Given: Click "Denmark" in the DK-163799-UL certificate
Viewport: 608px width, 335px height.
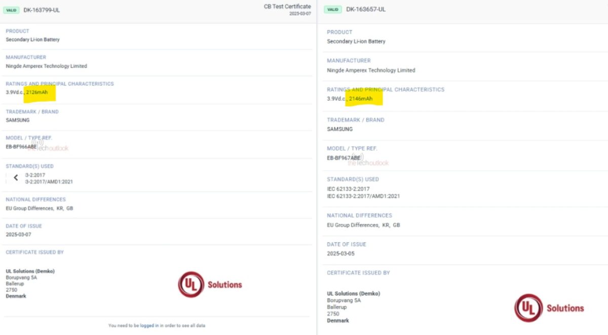Looking at the screenshot, I should 16,296.
